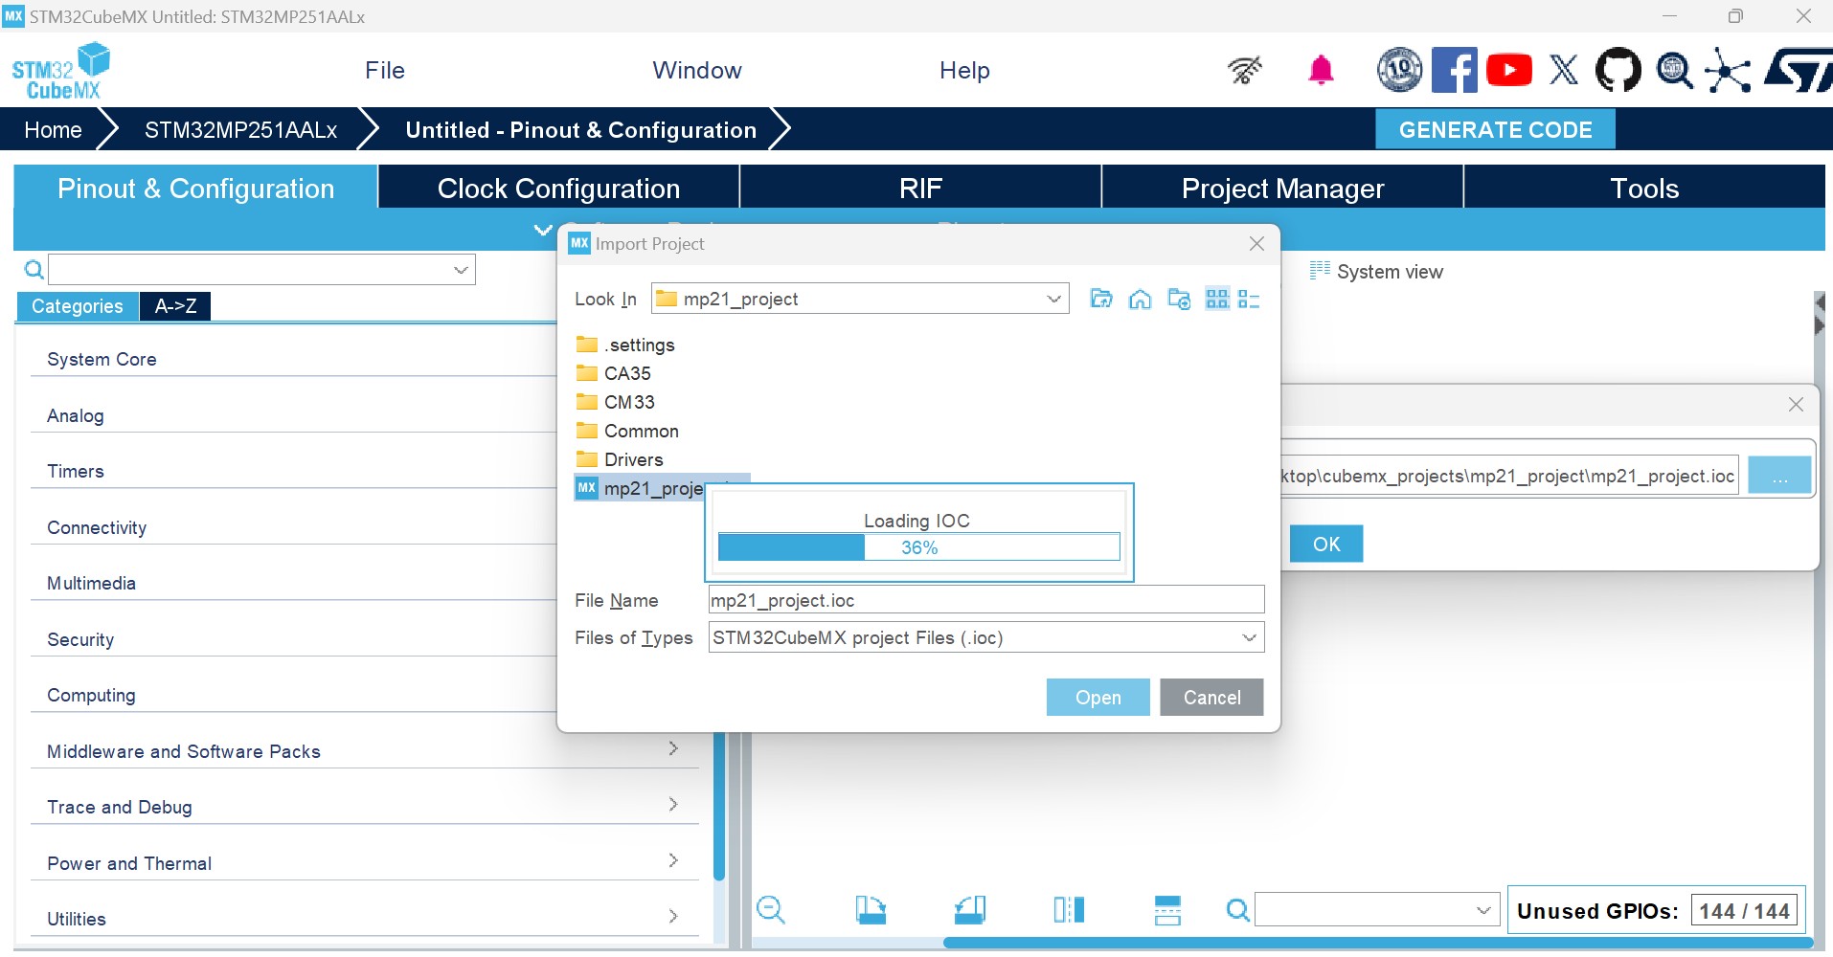Check the connectivity status icon
The height and width of the screenshot is (957, 1833).
[1245, 70]
